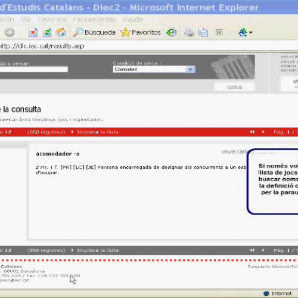Click the address bar URL
This screenshot has width=298, height=298.
click(x=42, y=46)
